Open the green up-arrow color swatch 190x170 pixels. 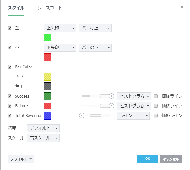click(47, 38)
